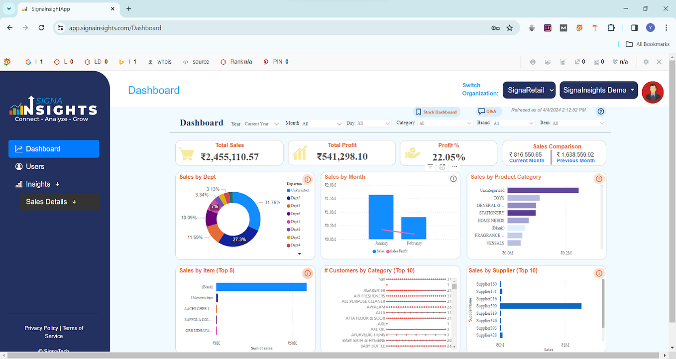Viewport: 676px width, 359px height.
Task: Click the alert icon on Sales by Dept chart
Action: click(307, 179)
